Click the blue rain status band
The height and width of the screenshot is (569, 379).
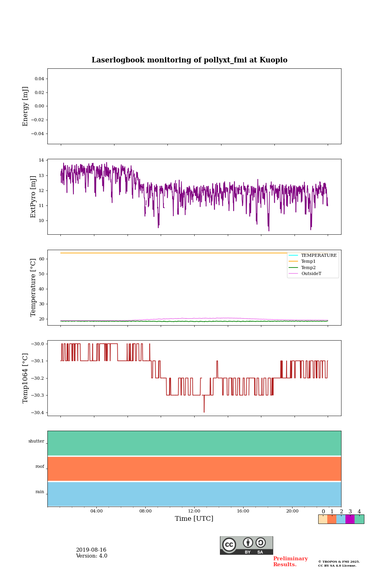click(194, 494)
